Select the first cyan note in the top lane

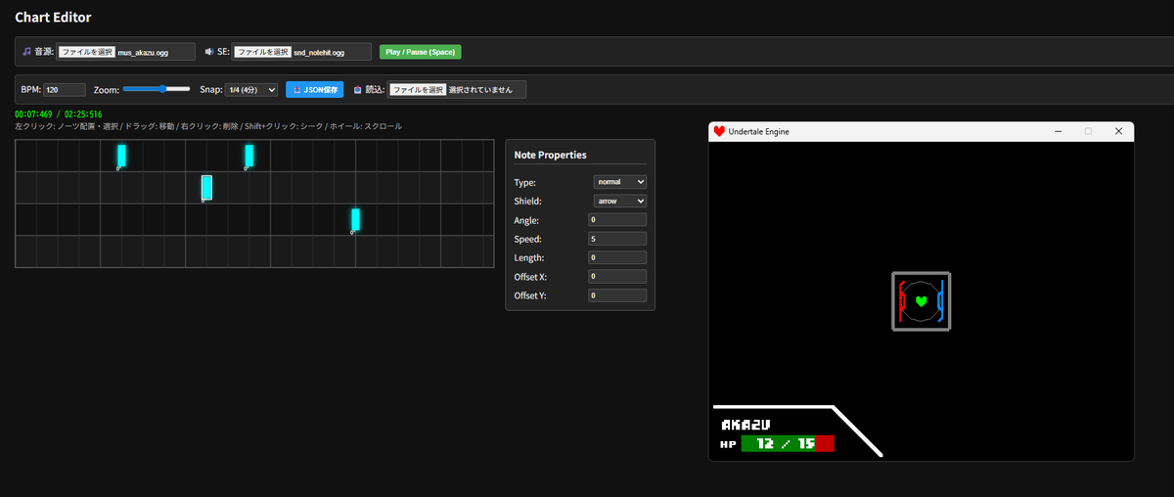pyautogui.click(x=121, y=156)
